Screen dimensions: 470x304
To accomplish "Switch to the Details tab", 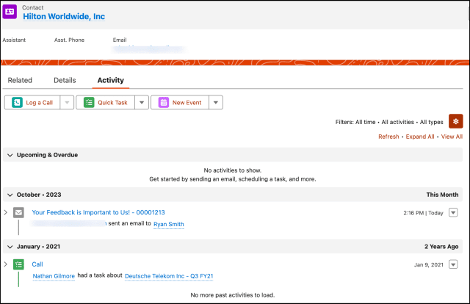I will 65,80.
